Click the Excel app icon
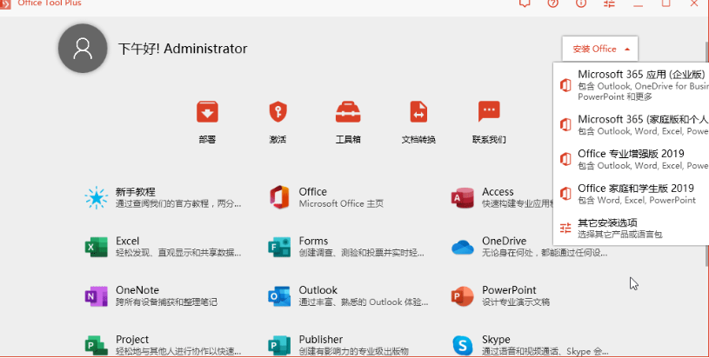This screenshot has width=709, height=358. coord(96,247)
